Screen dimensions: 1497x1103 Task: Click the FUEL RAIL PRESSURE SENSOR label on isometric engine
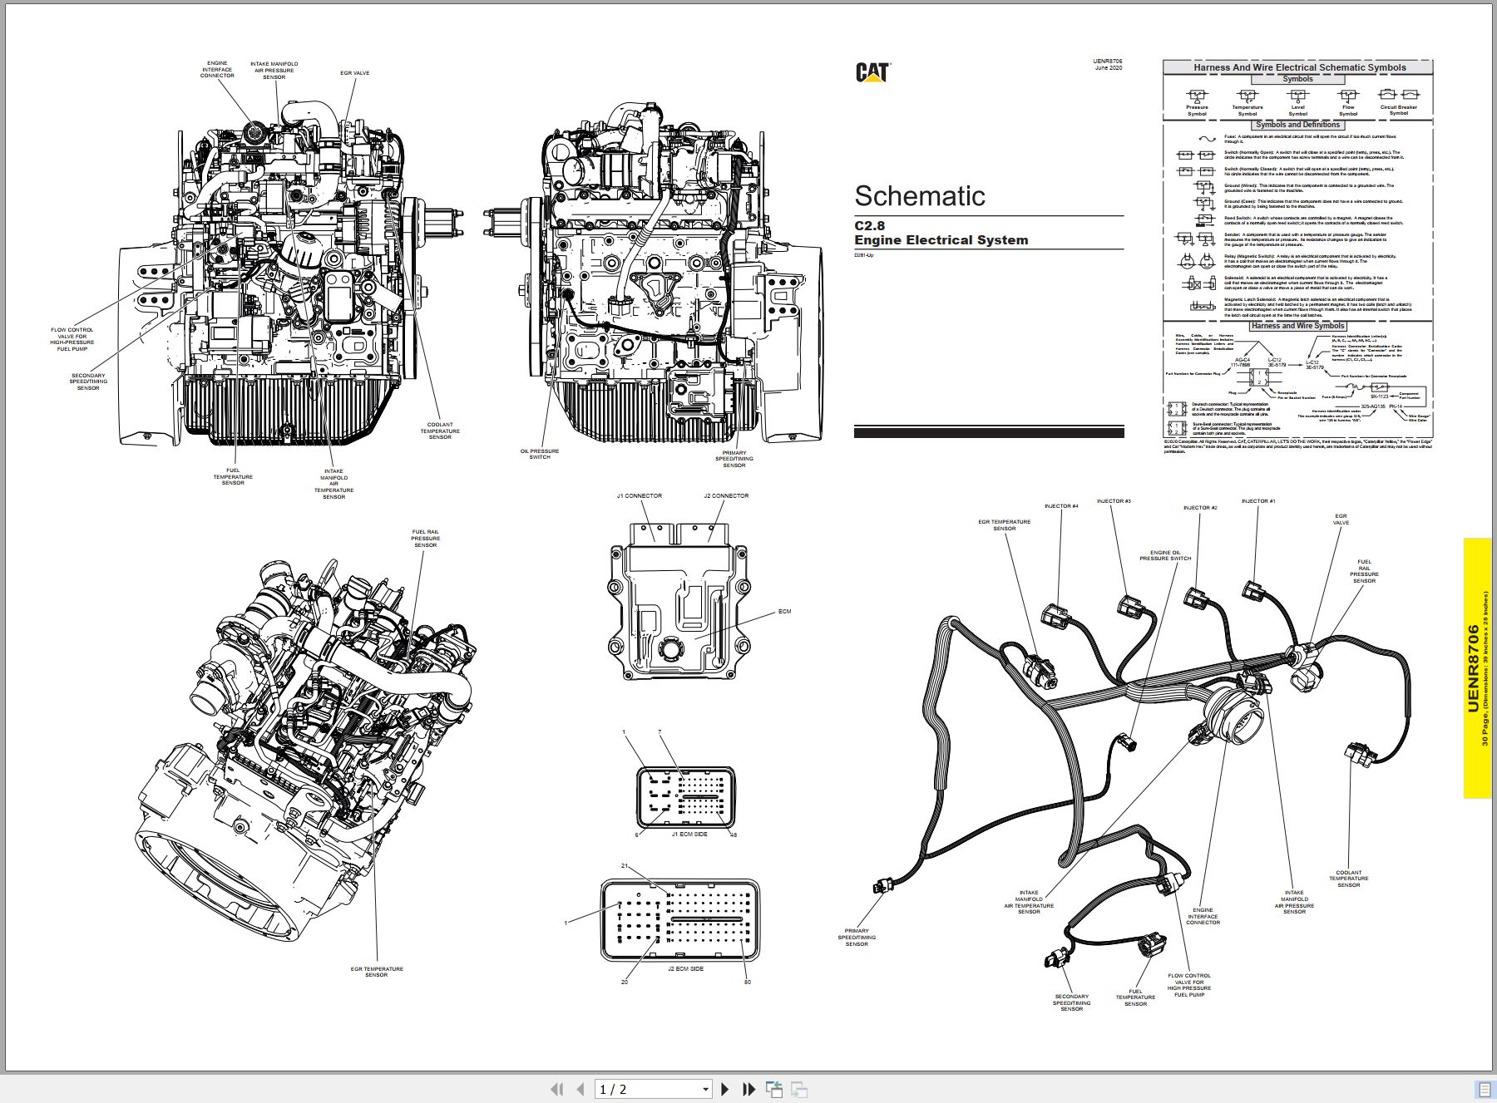click(x=425, y=539)
